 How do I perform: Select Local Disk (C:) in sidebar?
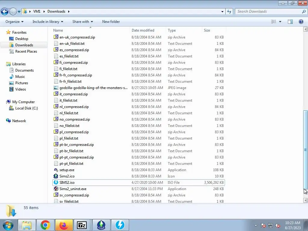click(26, 108)
